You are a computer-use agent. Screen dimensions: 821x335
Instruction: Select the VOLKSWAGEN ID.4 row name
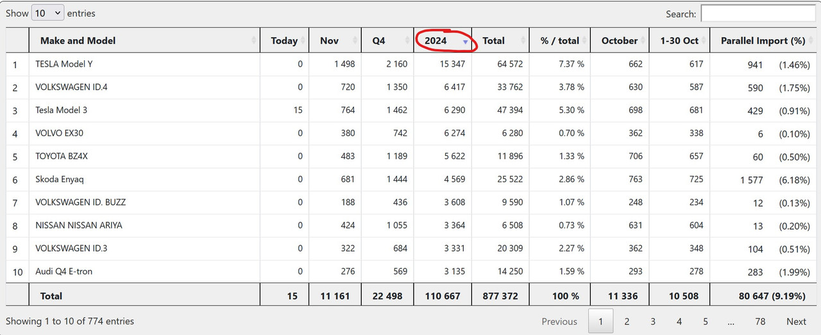71,87
